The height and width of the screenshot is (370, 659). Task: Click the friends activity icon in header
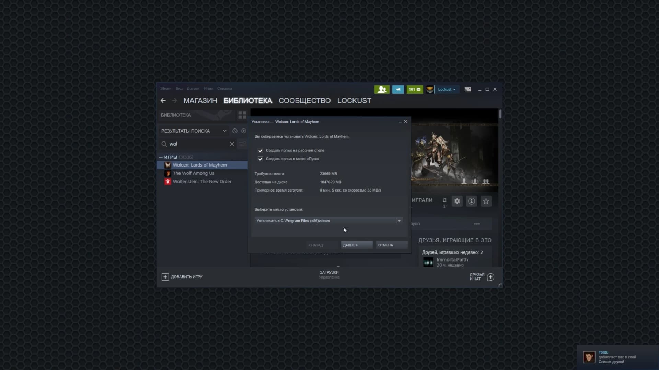coord(382,89)
